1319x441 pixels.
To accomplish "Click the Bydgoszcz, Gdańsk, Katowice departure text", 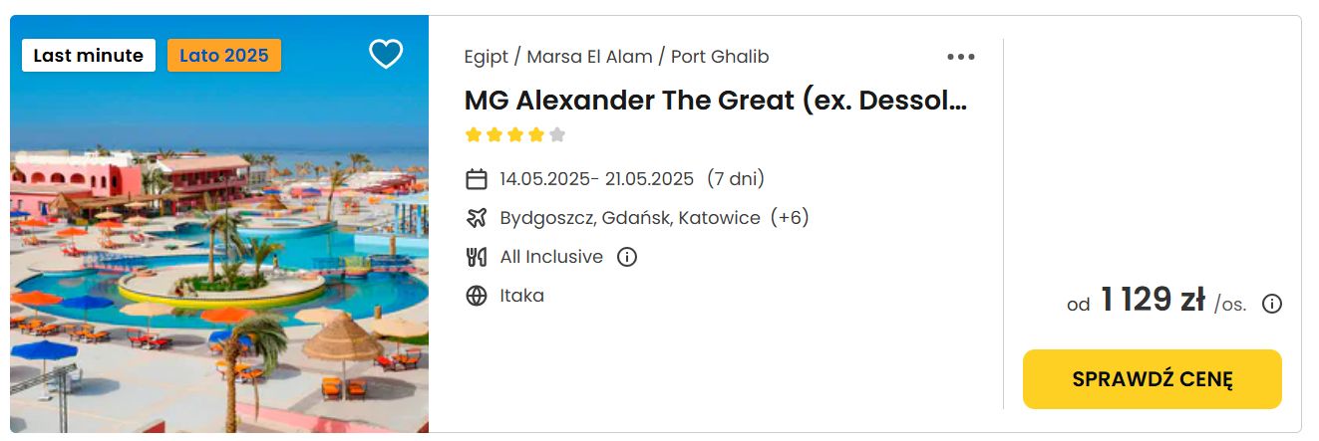I will (630, 218).
